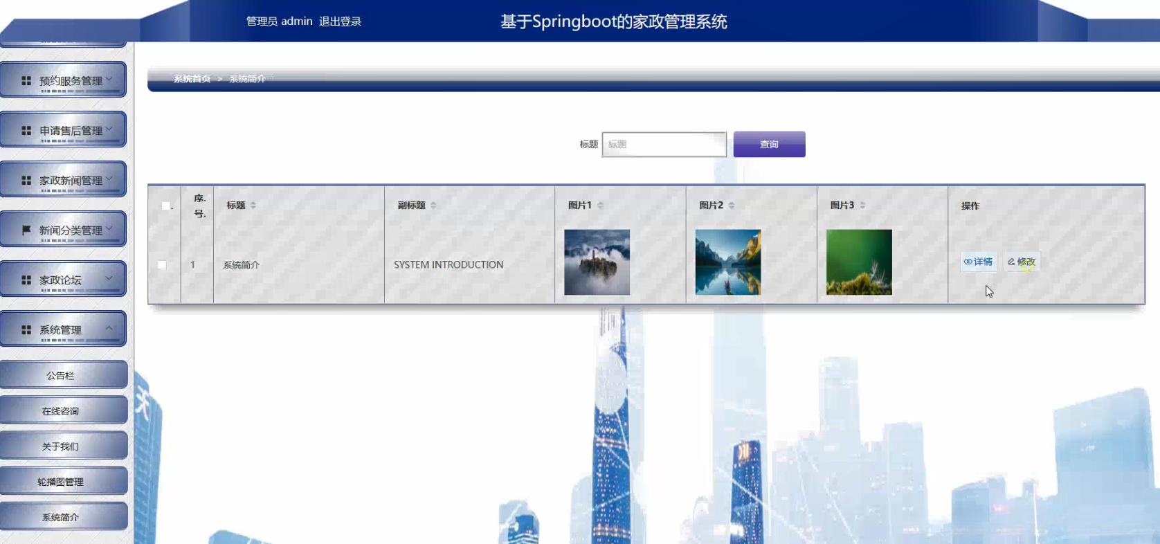Click 管理员 admin text in header
Viewport: 1160px width, 544px height.
point(280,21)
